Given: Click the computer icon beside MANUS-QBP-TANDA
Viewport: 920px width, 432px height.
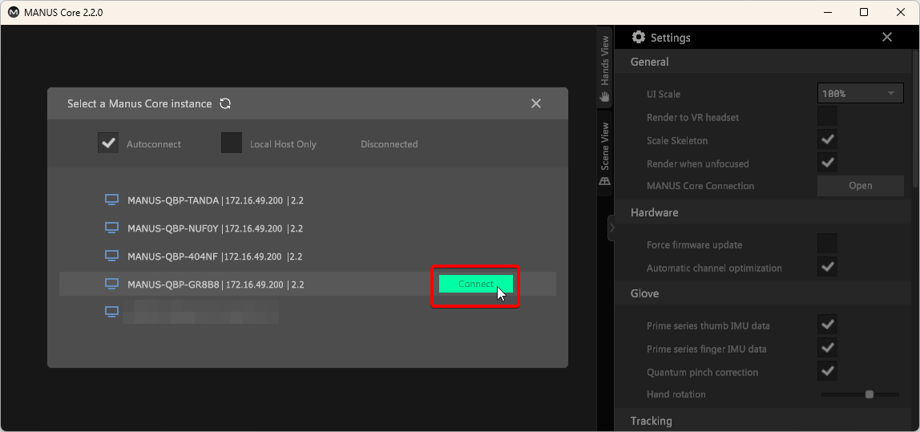Looking at the screenshot, I should 112,200.
